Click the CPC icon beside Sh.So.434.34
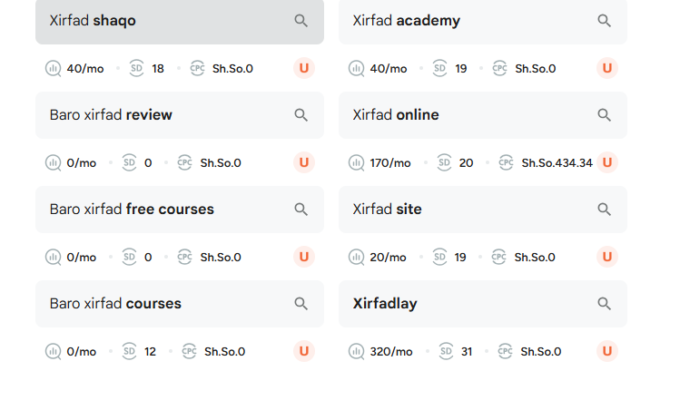 click(506, 162)
